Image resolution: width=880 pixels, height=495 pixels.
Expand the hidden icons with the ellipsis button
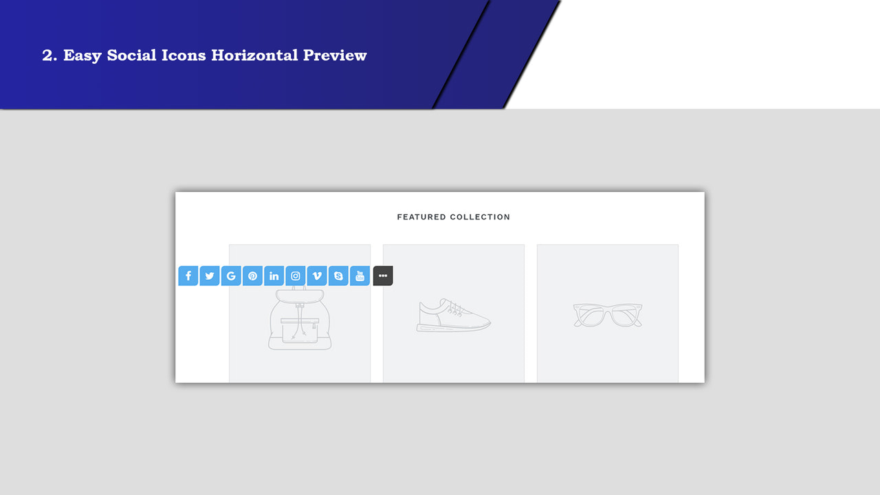[382, 276]
